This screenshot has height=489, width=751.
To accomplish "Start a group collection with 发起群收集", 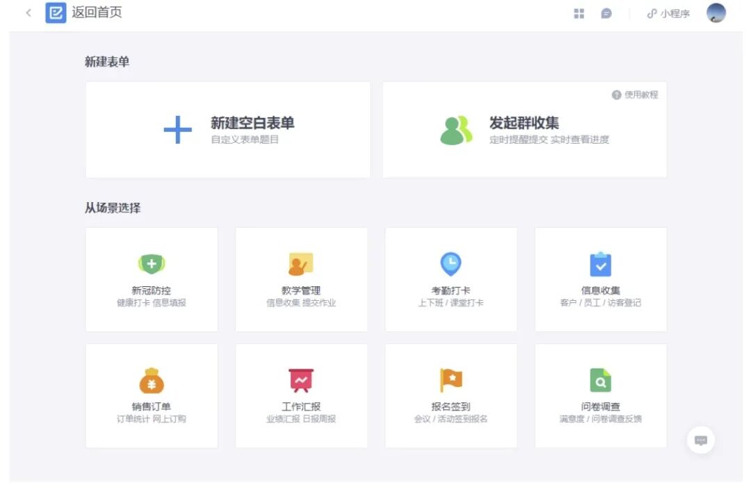I will pos(524,129).
